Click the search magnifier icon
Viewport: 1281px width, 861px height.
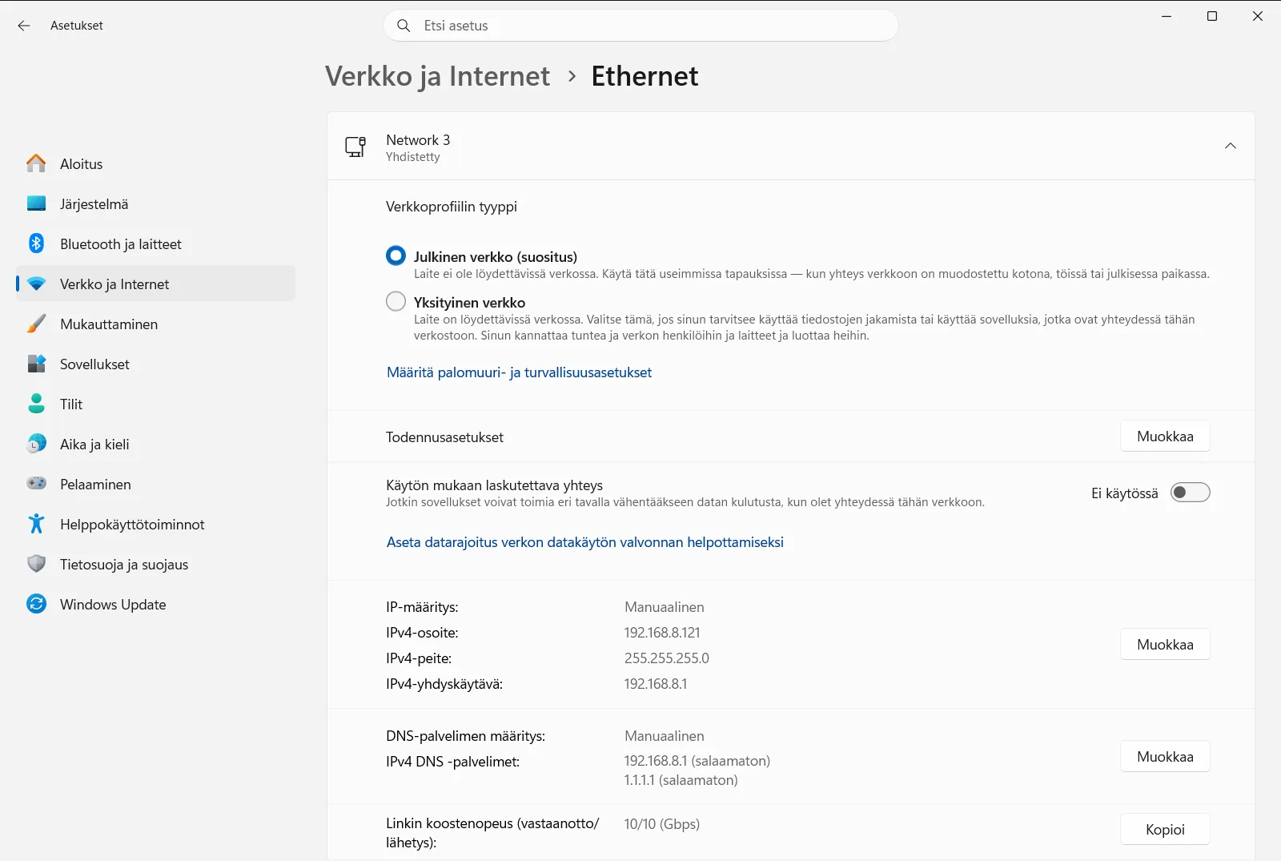pos(404,26)
